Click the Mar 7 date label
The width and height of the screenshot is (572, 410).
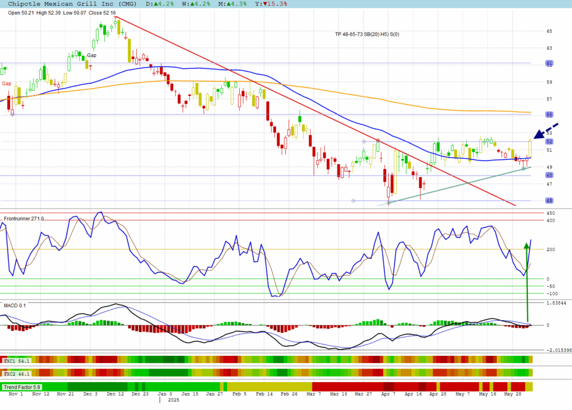pyautogui.click(x=314, y=394)
